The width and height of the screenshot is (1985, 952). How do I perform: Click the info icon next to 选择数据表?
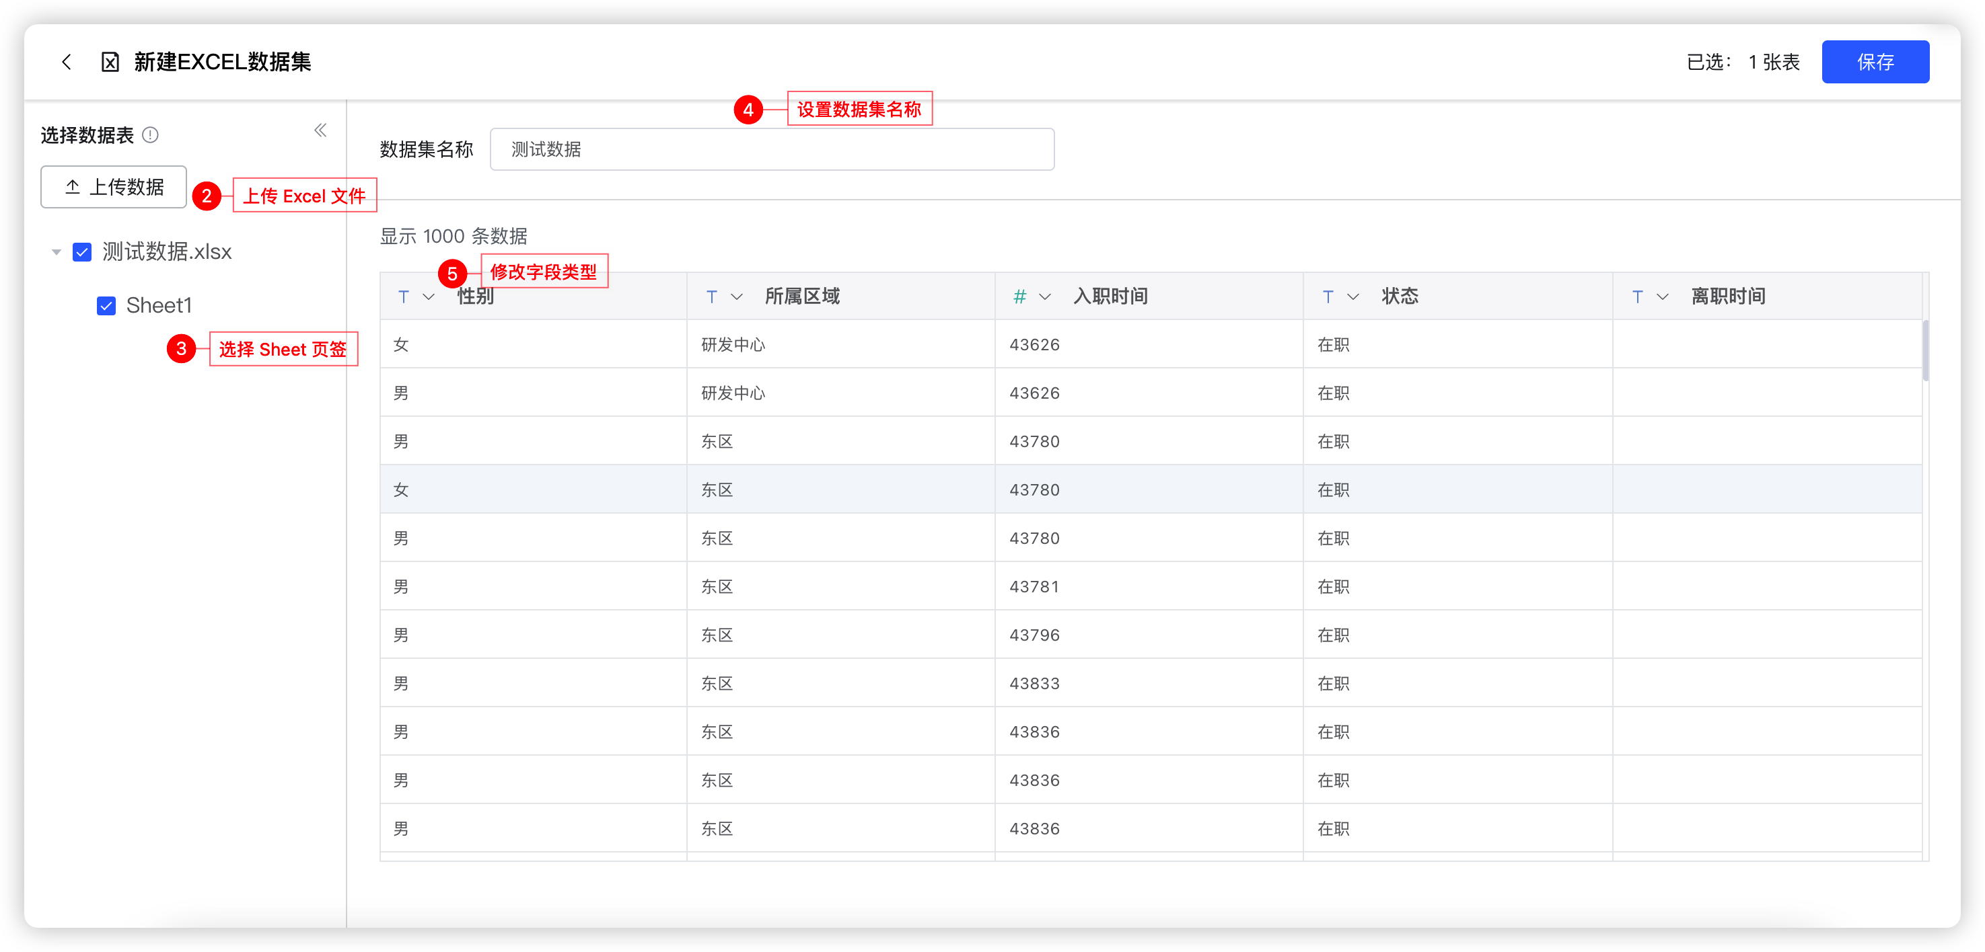151,134
